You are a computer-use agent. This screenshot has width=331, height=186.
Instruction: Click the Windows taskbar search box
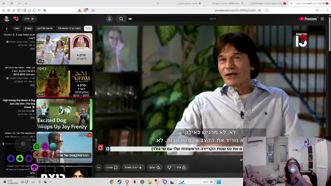(x=196, y=182)
